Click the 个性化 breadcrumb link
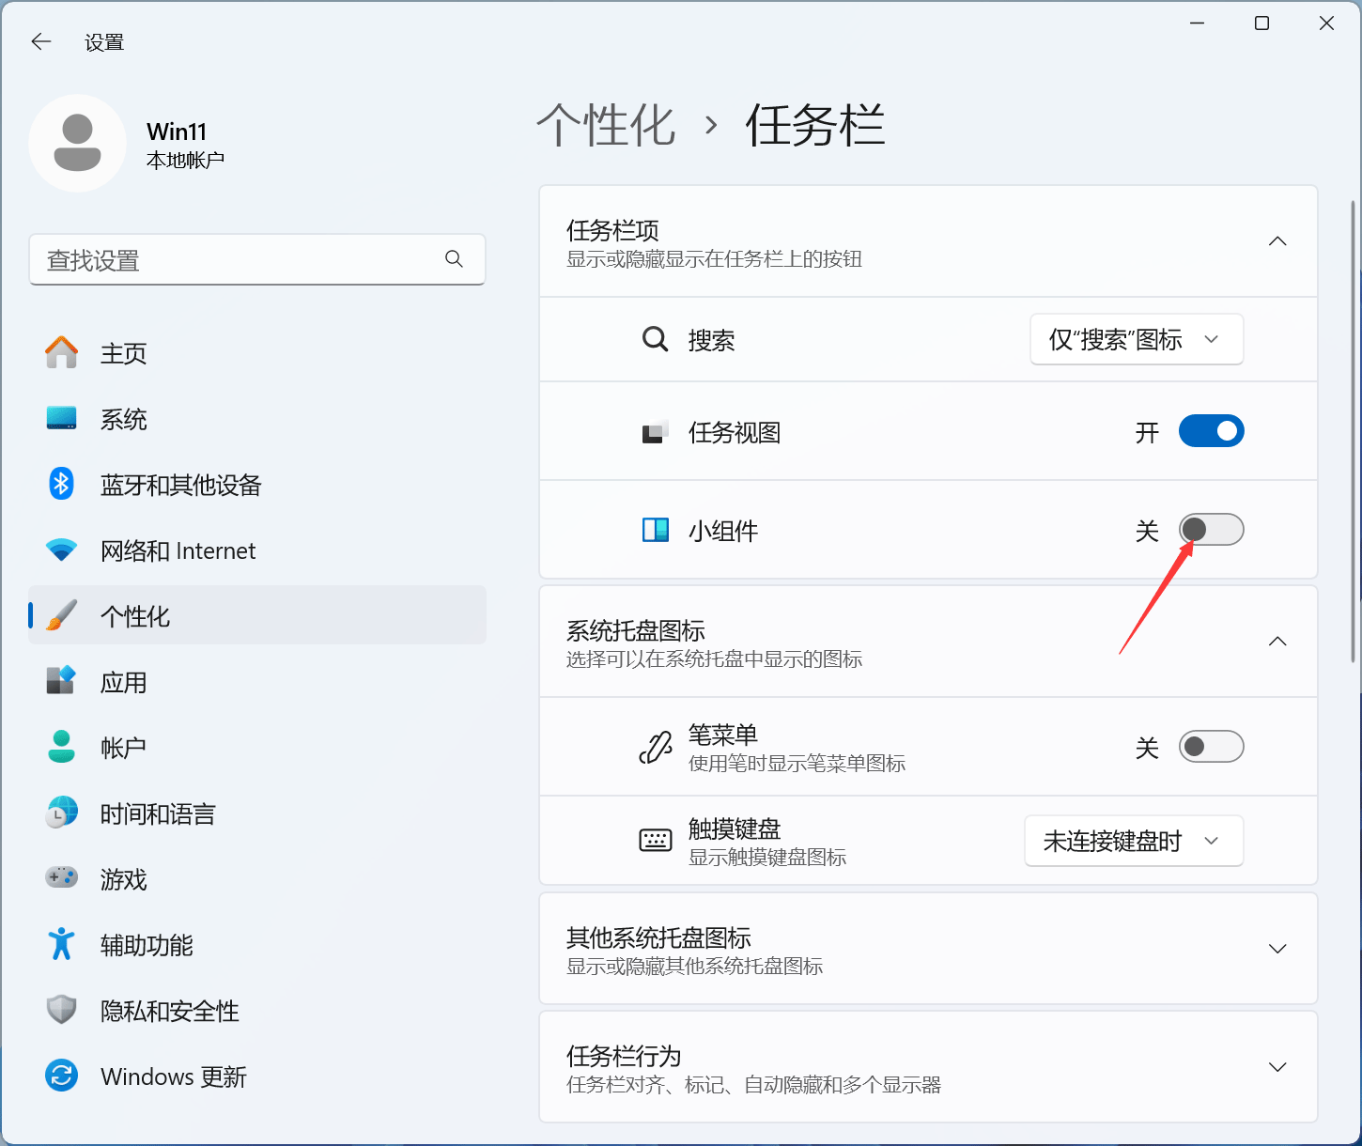 click(x=606, y=125)
